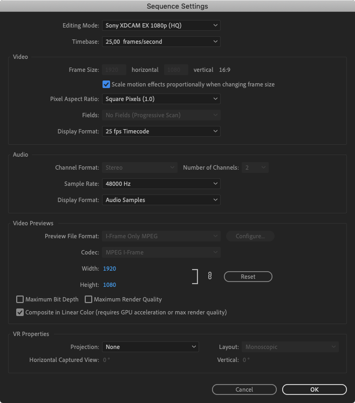The width and height of the screenshot is (355, 403).
Task: Click the Horizontal Captured View value
Action: click(x=106, y=360)
